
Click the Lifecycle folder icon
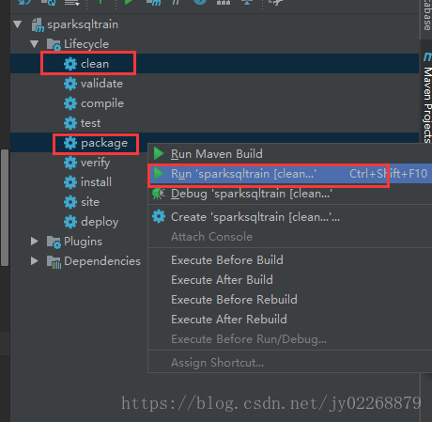tap(54, 44)
